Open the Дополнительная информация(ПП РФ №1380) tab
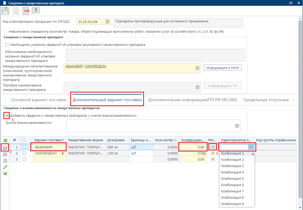Viewport: 303px width, 210px height. pyautogui.click(x=193, y=100)
